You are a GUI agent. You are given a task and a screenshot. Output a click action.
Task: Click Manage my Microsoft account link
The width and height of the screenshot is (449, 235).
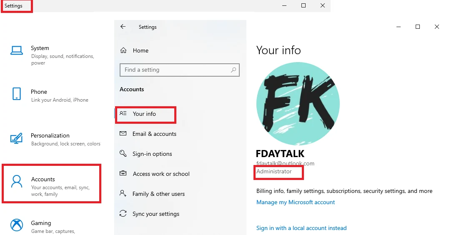(x=296, y=202)
